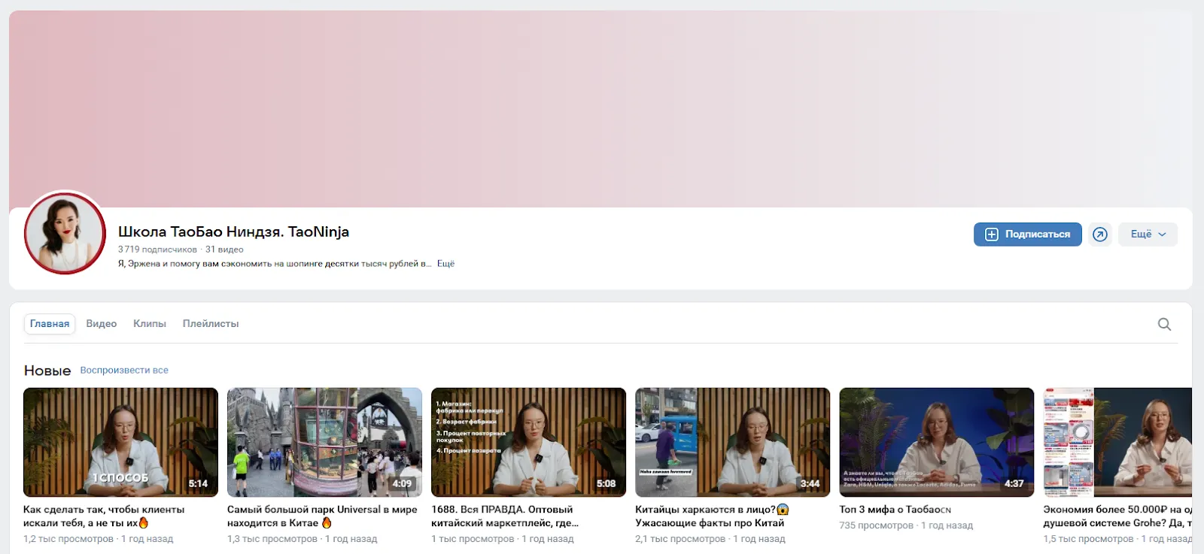Click the share arrow icon next to Подписаться

(1099, 235)
